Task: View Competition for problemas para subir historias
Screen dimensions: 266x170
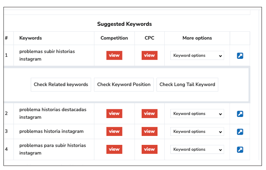Action: (114, 149)
